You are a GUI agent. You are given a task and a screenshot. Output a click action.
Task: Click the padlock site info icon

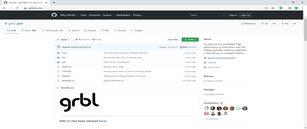pos(25,8)
